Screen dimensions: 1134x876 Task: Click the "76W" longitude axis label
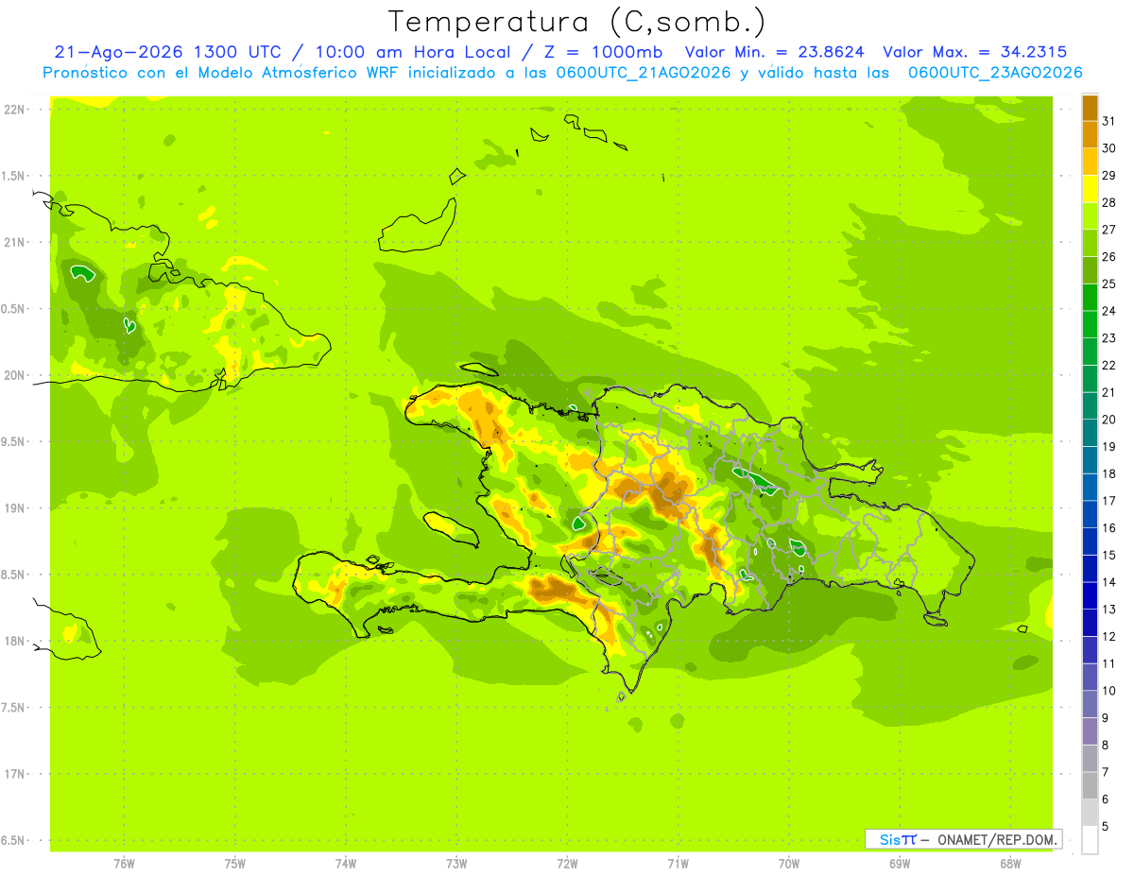coord(124,863)
